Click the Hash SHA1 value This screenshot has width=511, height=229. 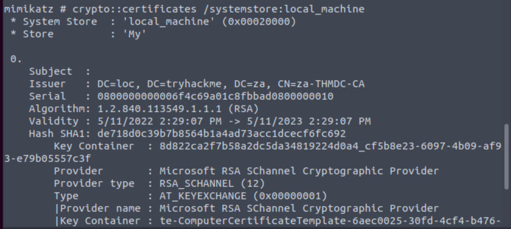[221, 134]
